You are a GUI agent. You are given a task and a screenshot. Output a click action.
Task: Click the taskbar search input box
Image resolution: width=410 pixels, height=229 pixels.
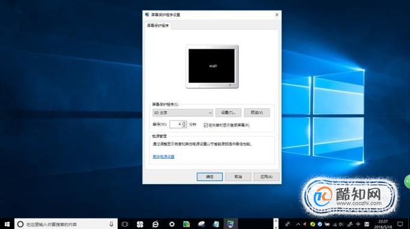pyautogui.click(x=66, y=224)
